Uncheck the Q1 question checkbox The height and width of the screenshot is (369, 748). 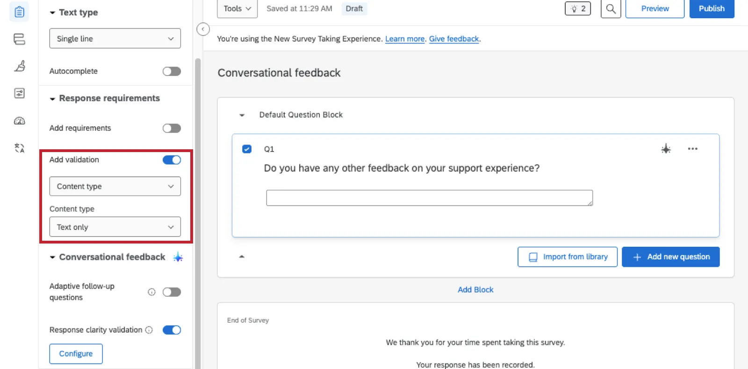[x=247, y=149]
